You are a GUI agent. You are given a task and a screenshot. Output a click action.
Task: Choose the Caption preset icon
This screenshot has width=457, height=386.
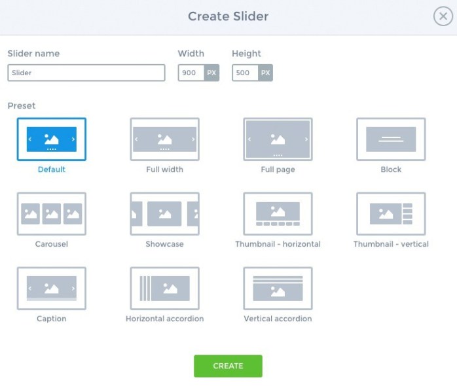(x=52, y=289)
